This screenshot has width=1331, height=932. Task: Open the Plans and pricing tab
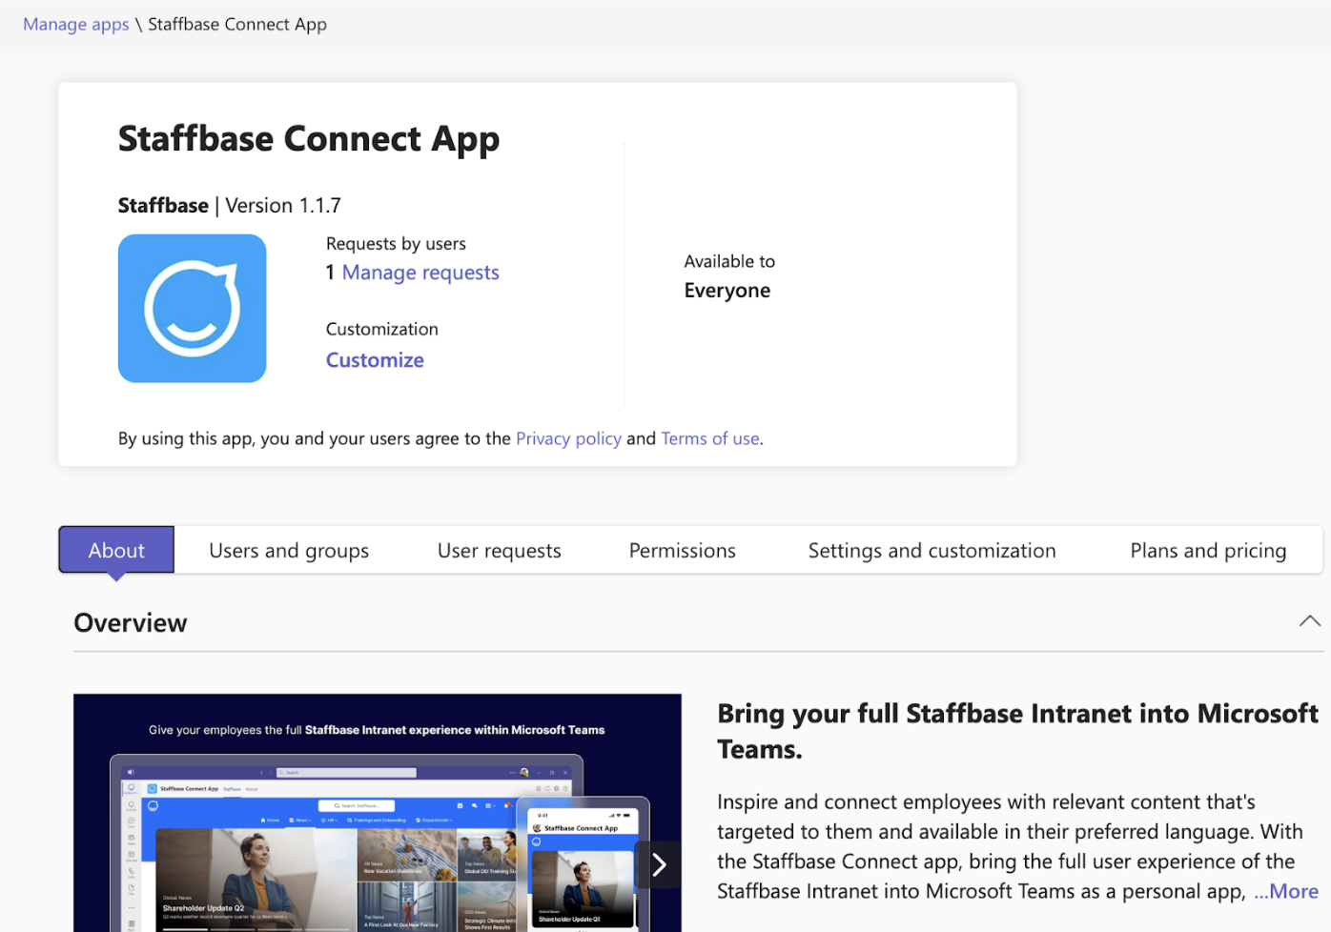(1208, 550)
